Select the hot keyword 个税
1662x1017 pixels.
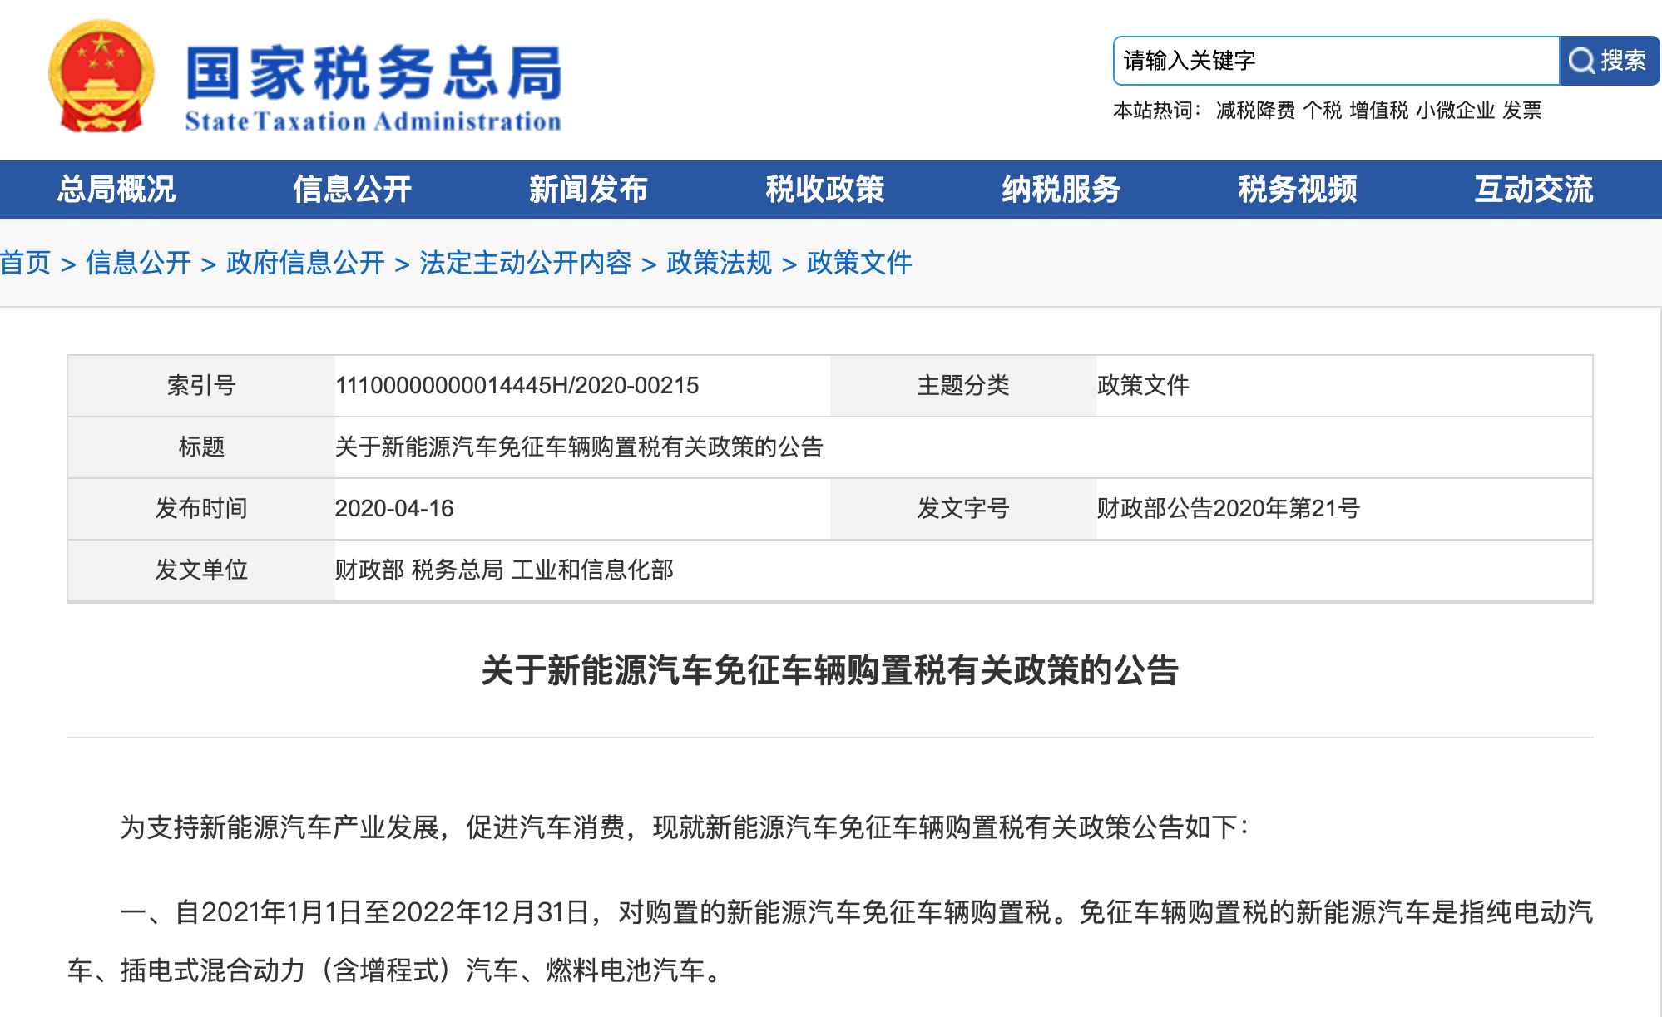click(1323, 111)
